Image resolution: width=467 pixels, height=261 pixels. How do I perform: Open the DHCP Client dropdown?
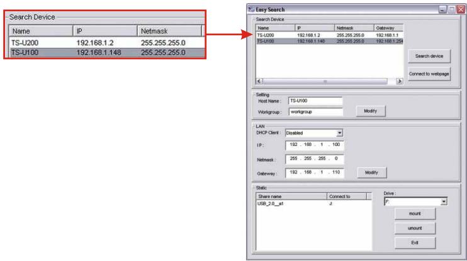tap(339, 133)
